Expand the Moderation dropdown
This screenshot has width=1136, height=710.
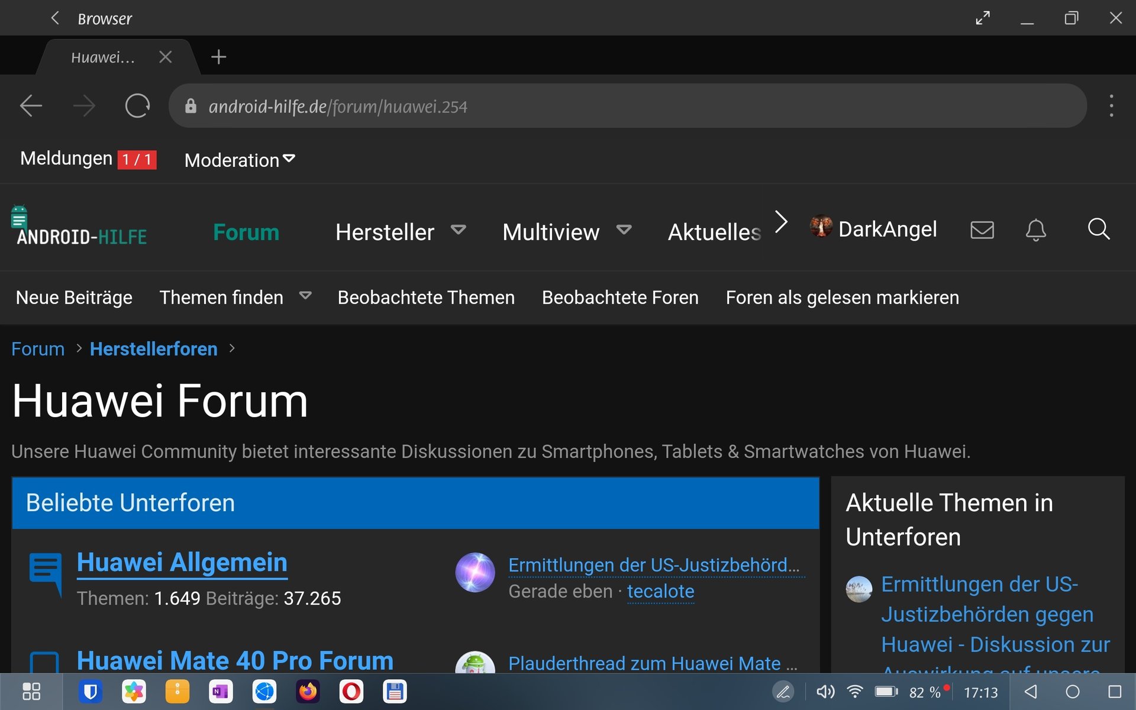tap(240, 160)
